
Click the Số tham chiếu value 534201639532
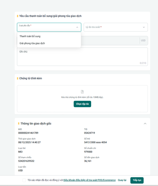[26, 161]
